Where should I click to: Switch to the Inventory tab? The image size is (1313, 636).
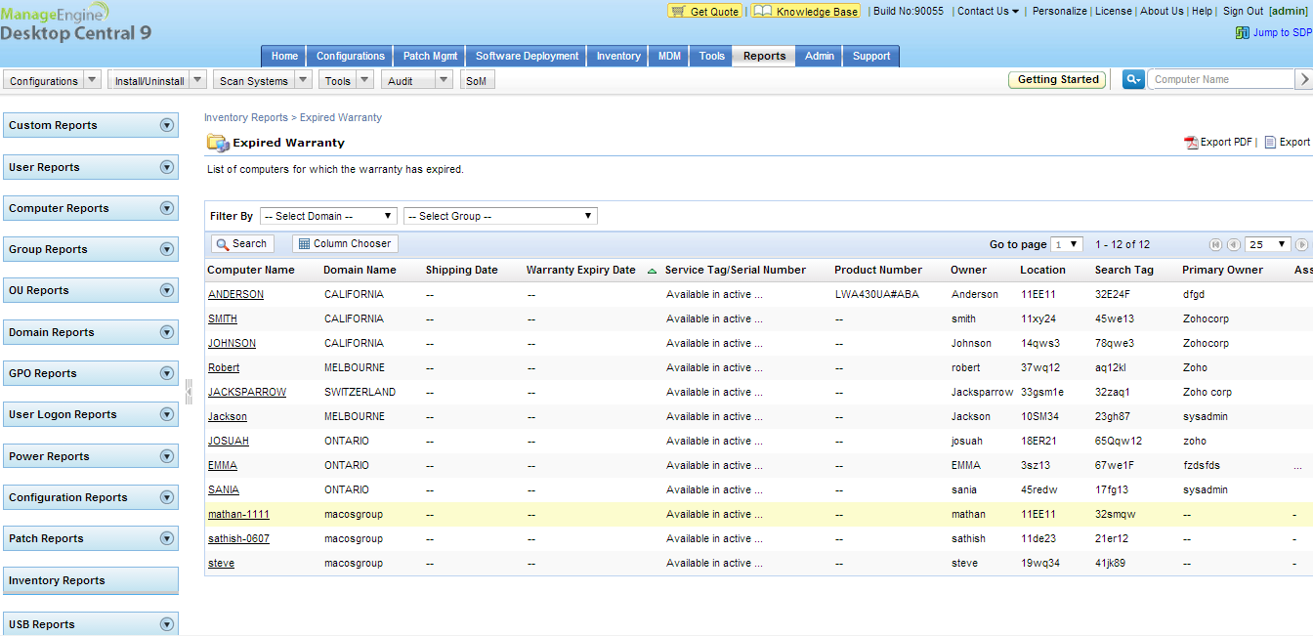tap(618, 56)
